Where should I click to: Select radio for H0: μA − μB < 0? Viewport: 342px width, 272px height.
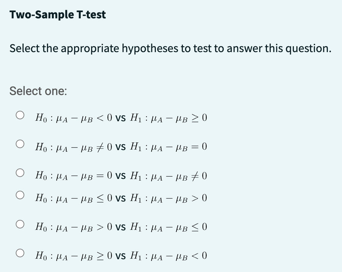point(20,115)
